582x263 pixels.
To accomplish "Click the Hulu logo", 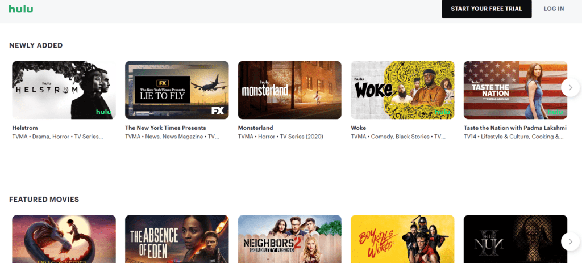I will tap(21, 9).
